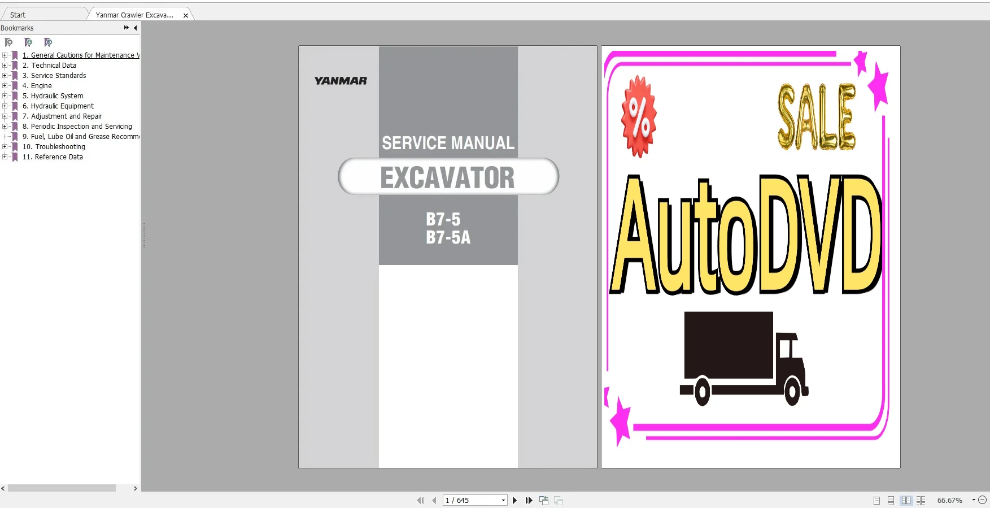
Task: Expand the 7. Adjustment and Repair bookmark
Action: (x=5, y=116)
